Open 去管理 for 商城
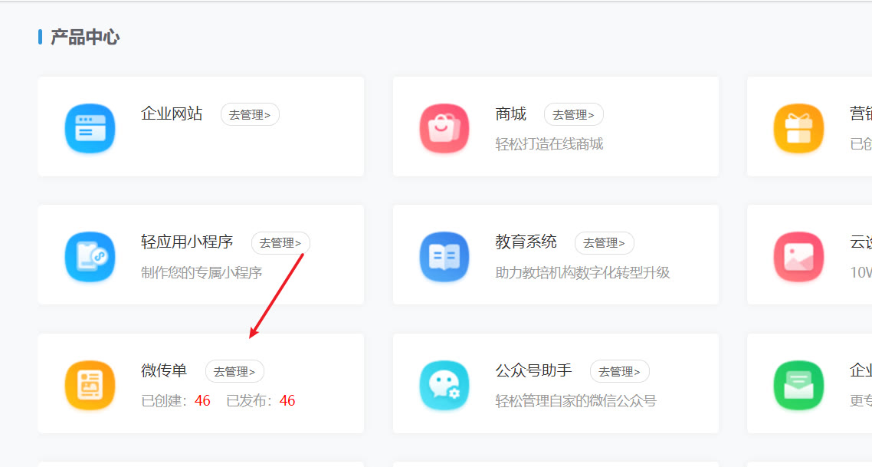The height and width of the screenshot is (467, 872). pos(573,113)
